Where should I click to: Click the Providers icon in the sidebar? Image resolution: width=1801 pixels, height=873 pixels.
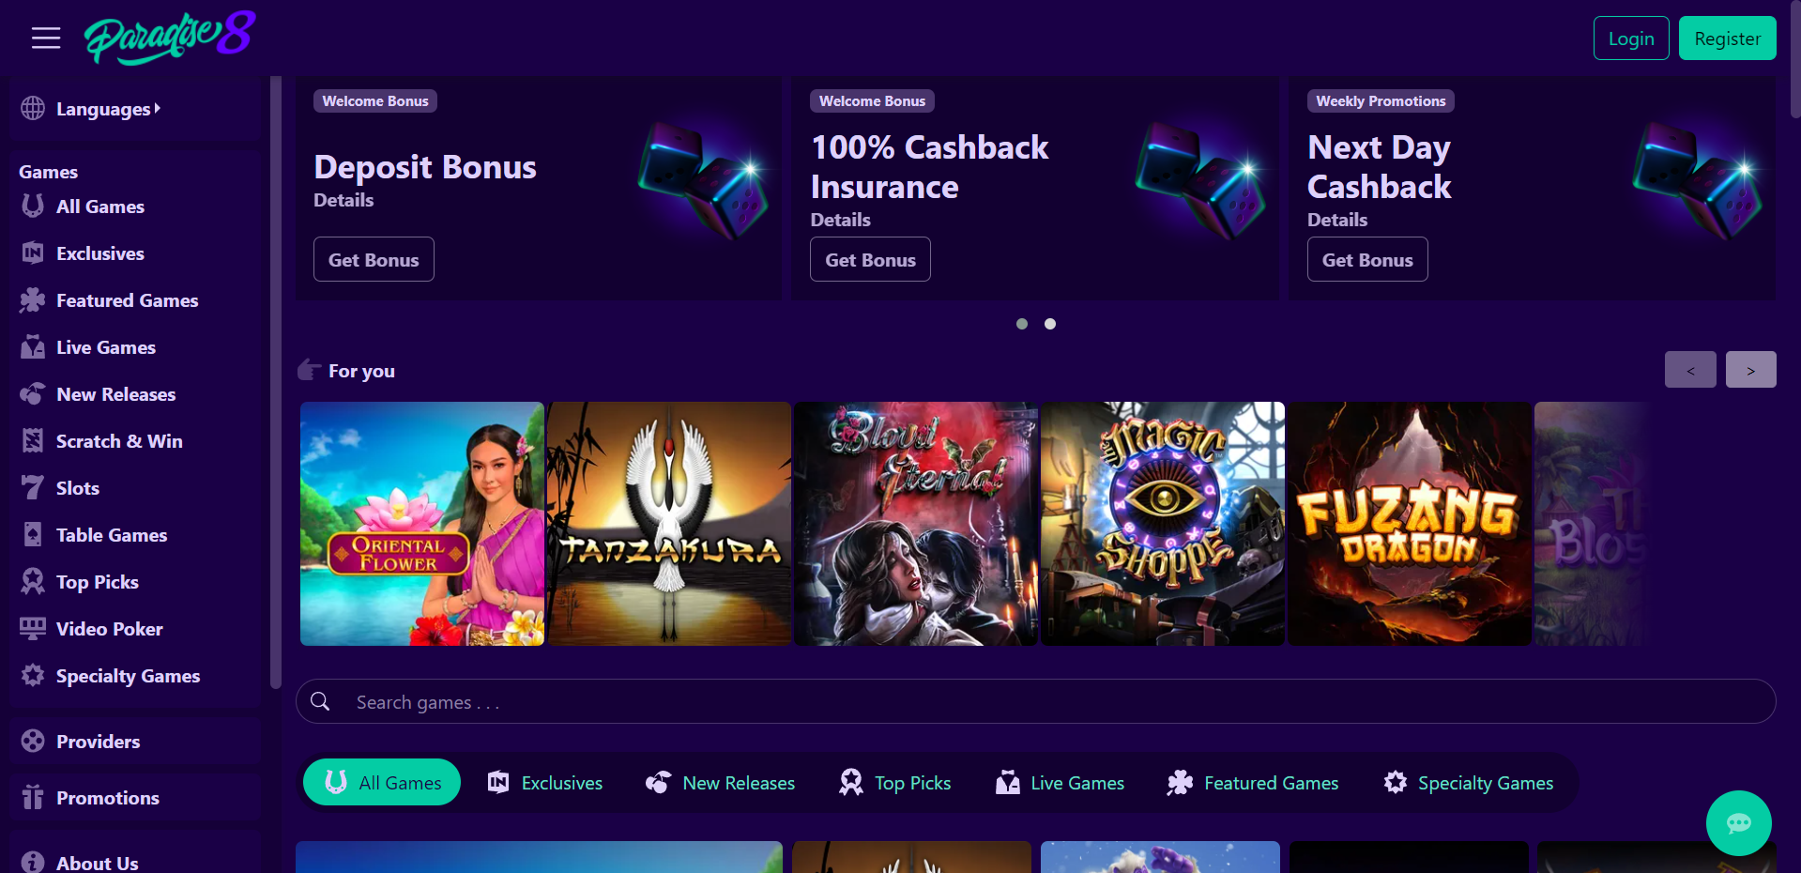[33, 742]
